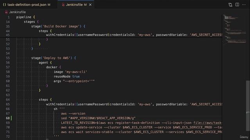
Task: Click the sed APP_VERSION command line
Action: pos(98,118)
